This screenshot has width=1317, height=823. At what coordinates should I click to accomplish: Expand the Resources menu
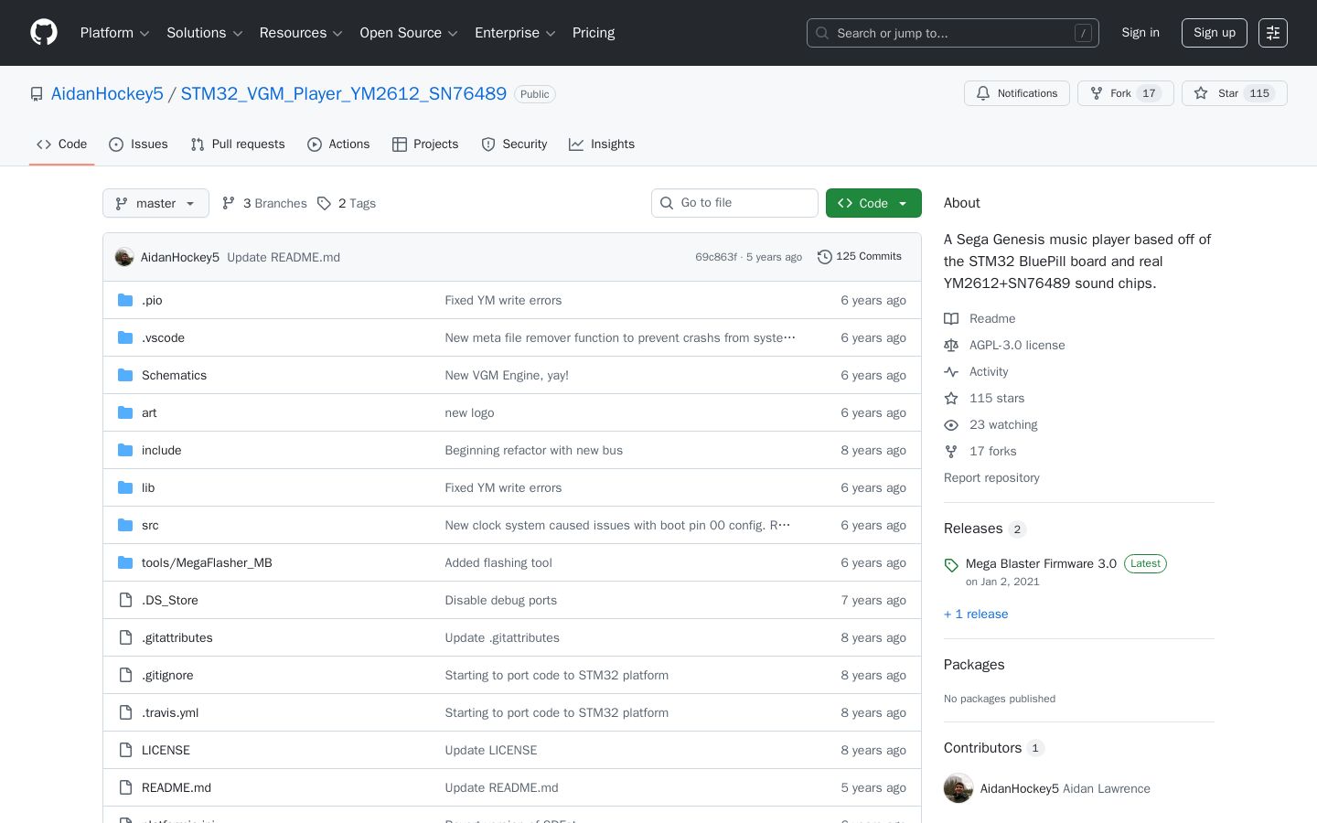[x=301, y=33]
